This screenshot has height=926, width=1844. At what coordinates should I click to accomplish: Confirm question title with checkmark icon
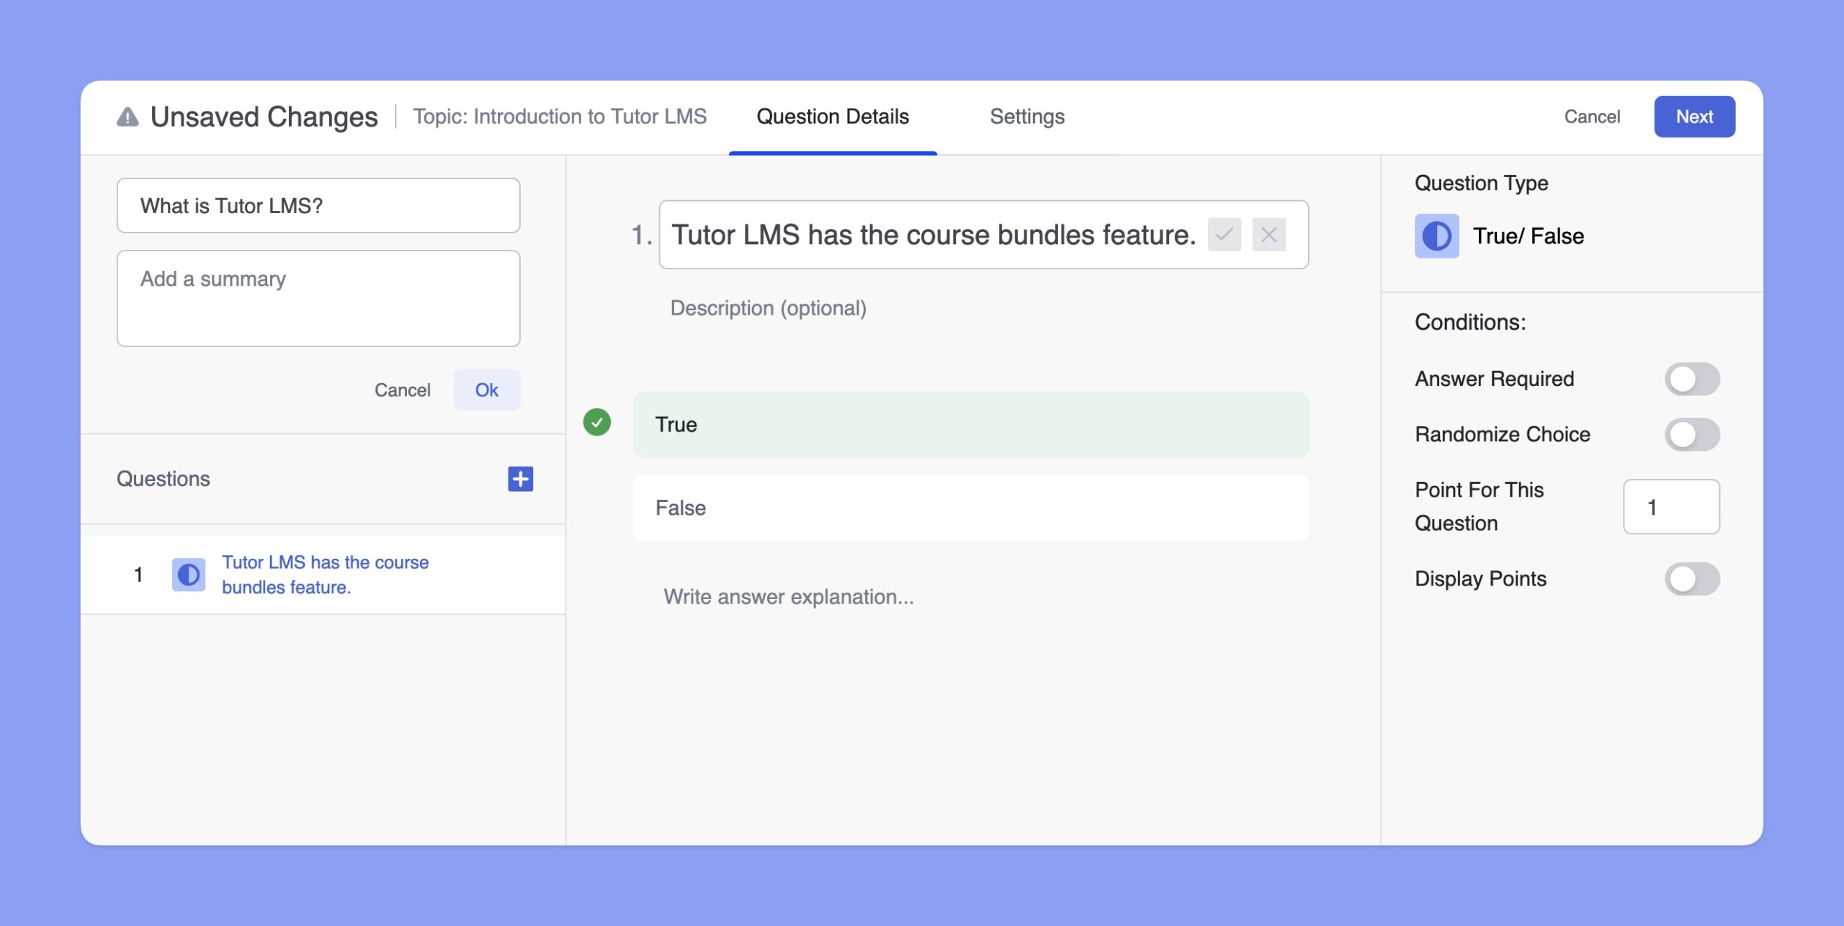click(1224, 235)
